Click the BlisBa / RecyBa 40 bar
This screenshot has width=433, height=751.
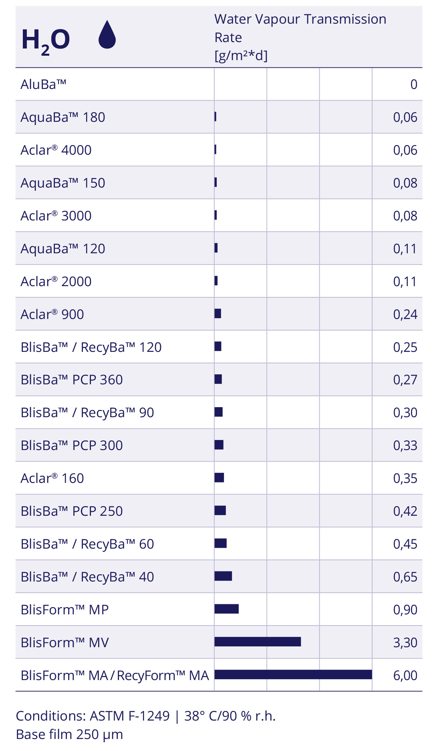click(223, 576)
